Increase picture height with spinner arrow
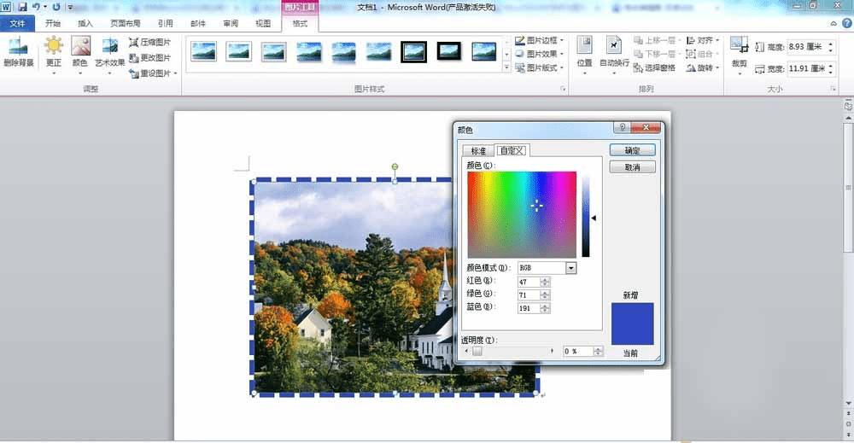Screen dimensions: 854x443 (831, 44)
